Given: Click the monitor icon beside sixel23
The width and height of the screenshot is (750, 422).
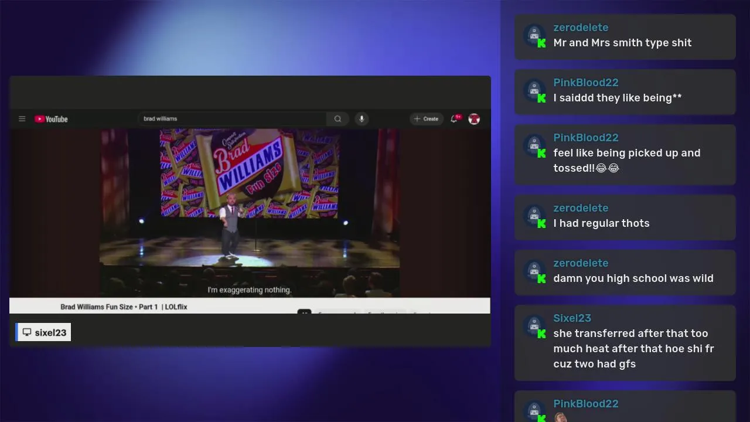Looking at the screenshot, I should tap(27, 332).
